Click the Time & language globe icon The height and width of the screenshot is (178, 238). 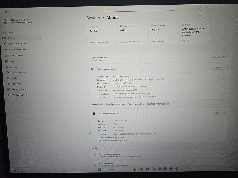(7, 72)
